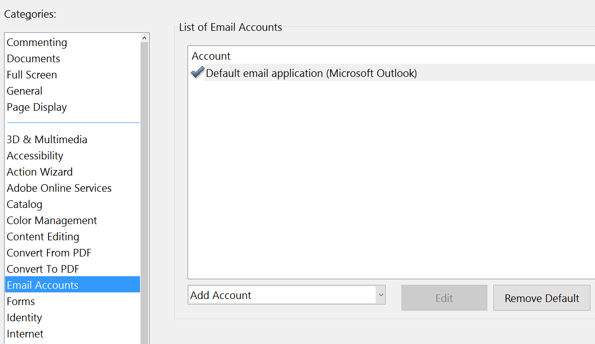Open Adobe Online Services settings
This screenshot has height=344, width=595.
pos(59,188)
